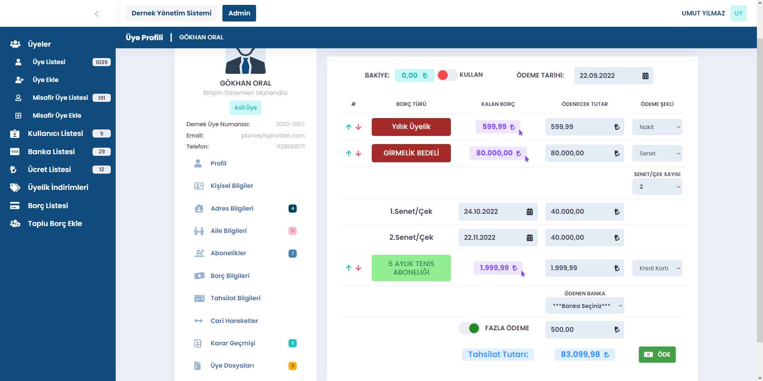This screenshot has width=763, height=381.
Task: Open the calendar icon for 1.Senet/Çek date
Action: (x=530, y=212)
